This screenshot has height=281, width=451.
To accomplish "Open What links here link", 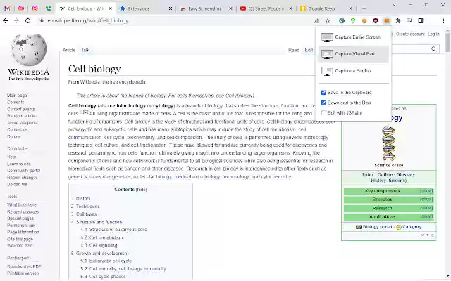I will point(22,204).
